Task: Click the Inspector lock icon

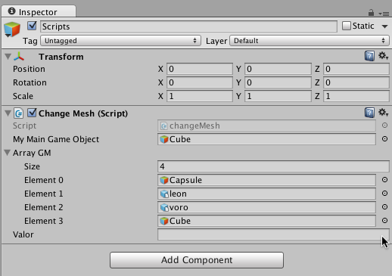Action: point(371,12)
